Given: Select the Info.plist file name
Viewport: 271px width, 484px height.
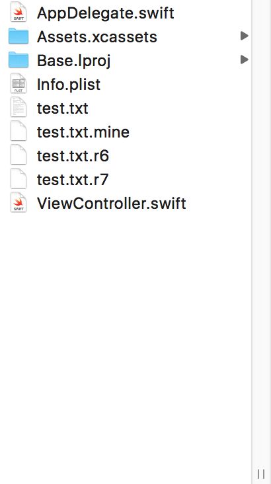Looking at the screenshot, I should [69, 85].
